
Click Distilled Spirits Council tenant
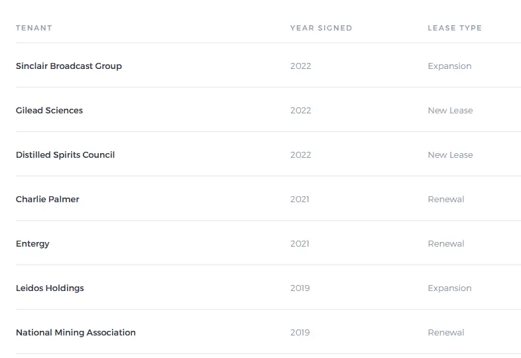click(66, 155)
